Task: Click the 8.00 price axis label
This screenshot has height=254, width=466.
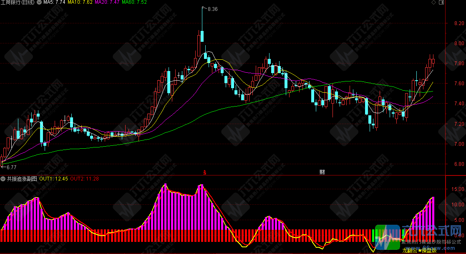Action: (456, 43)
